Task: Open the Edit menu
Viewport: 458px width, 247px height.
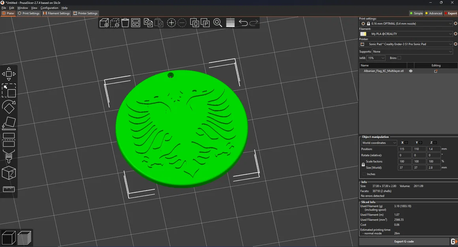Action: 12,8
